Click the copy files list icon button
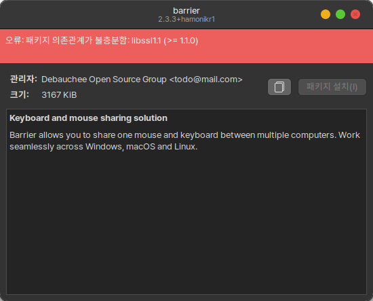373x301 pixels. (x=279, y=87)
